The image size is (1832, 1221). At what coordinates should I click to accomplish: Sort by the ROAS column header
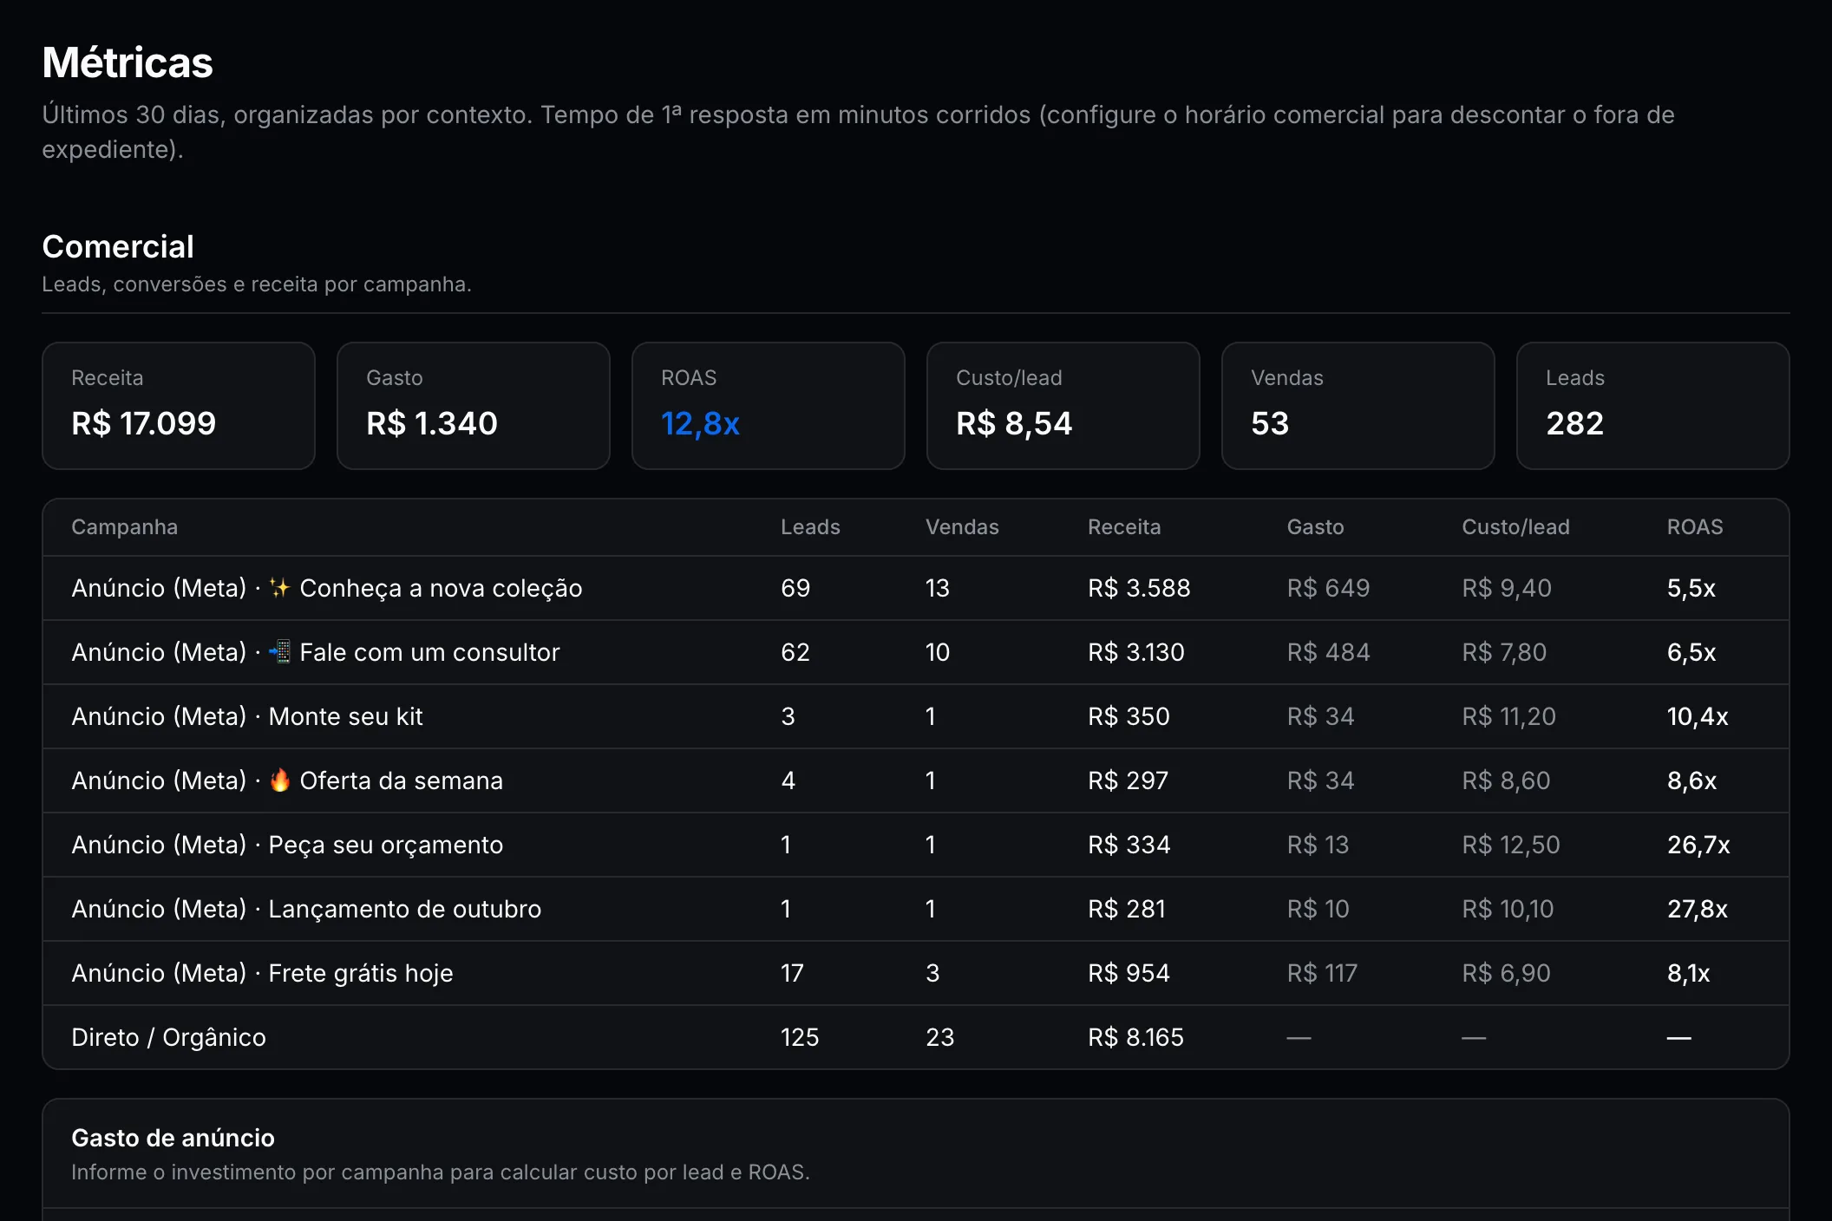[1695, 527]
